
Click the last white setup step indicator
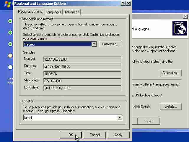tap(10, 67)
